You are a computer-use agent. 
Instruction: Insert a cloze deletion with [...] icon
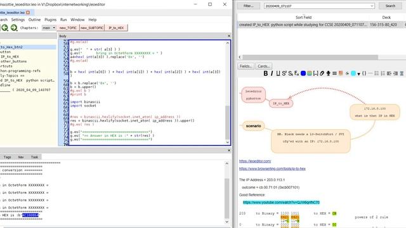tap(316, 73)
